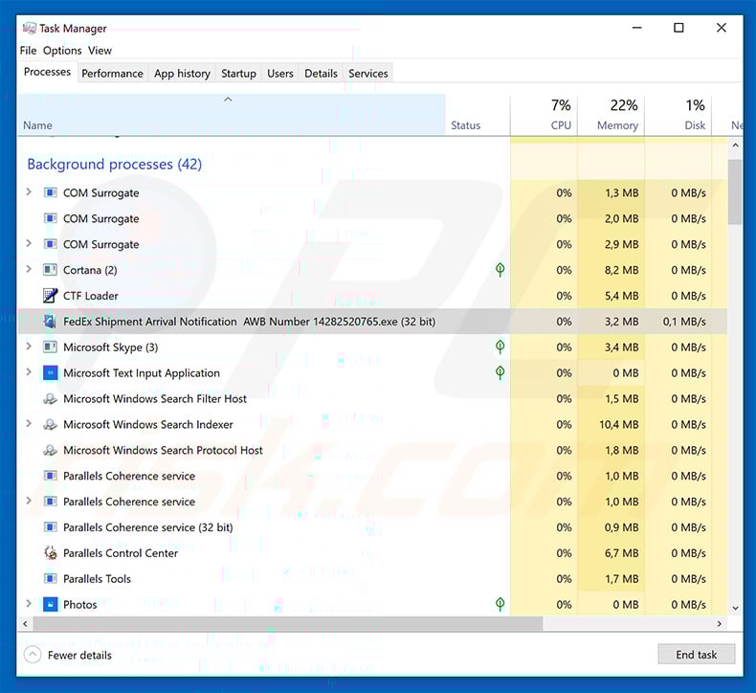
Task: Switch to the Performance tab
Action: 112,74
